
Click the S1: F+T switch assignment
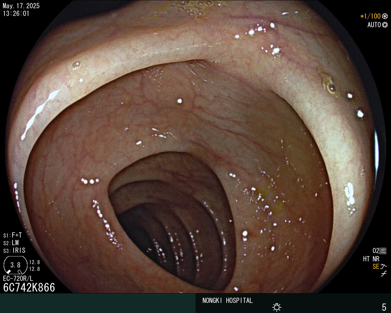(13, 235)
